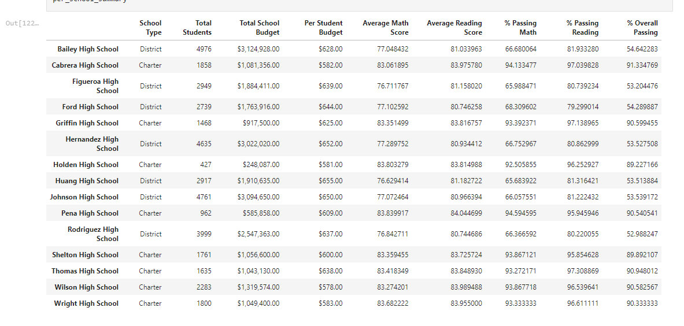Click the Total Students column header
The height and width of the screenshot is (326, 684).
point(197,28)
